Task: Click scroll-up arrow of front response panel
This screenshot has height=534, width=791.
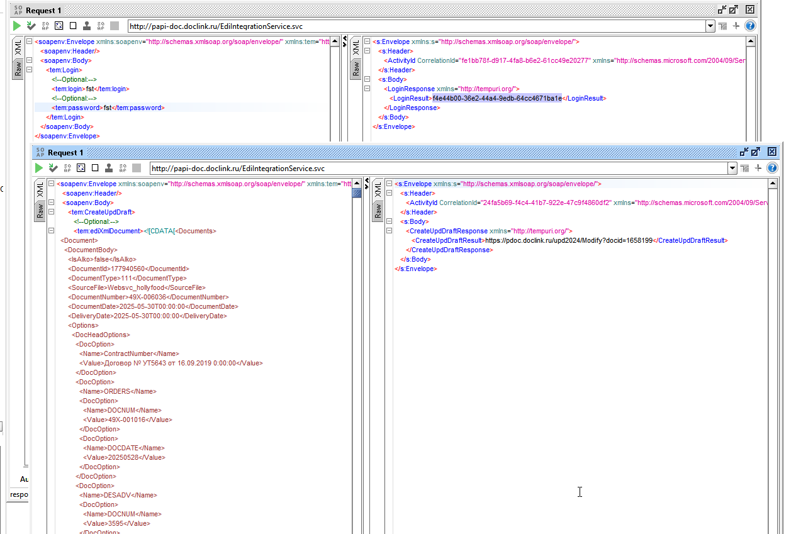Action: click(773, 183)
